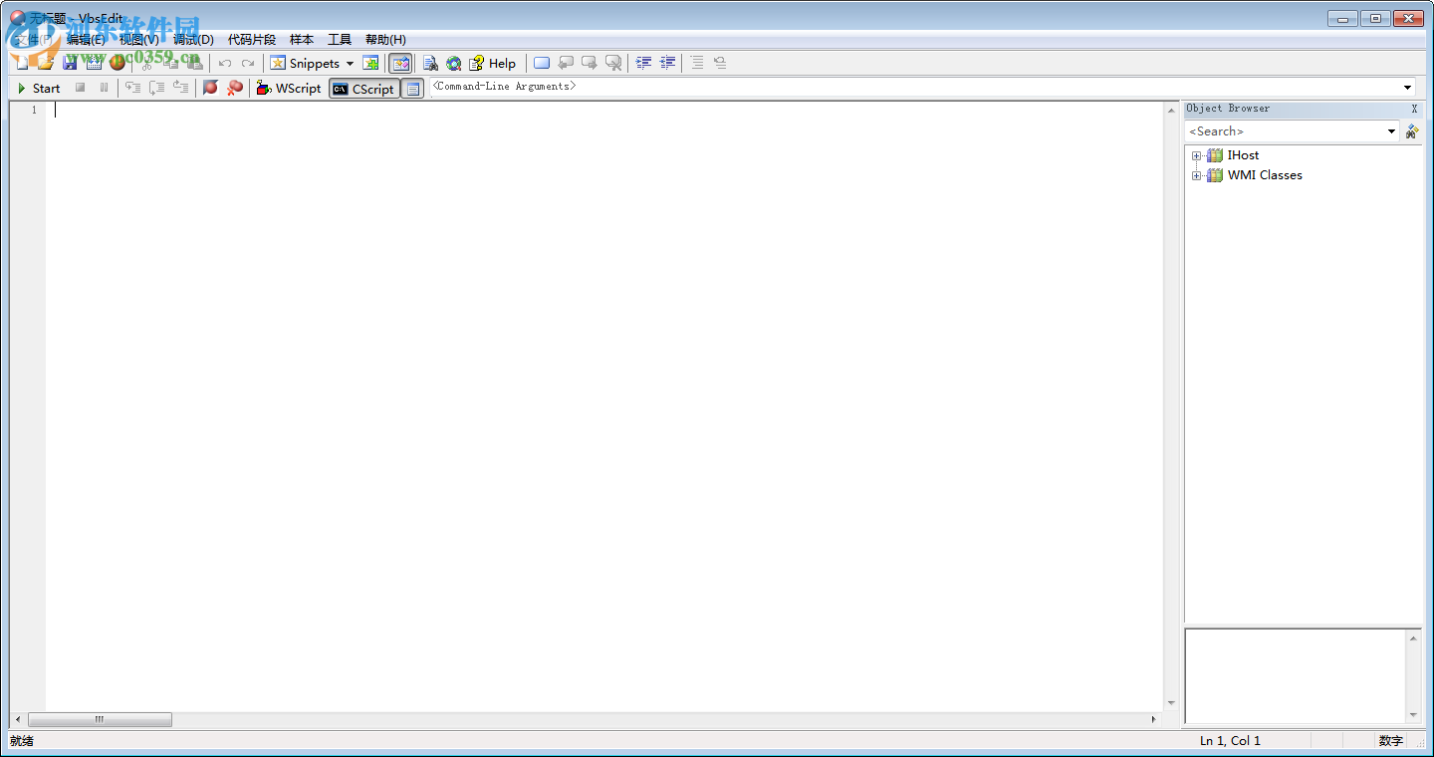The image size is (1434, 757).
Task: Open the 编辑(E) menu
Action: point(86,40)
